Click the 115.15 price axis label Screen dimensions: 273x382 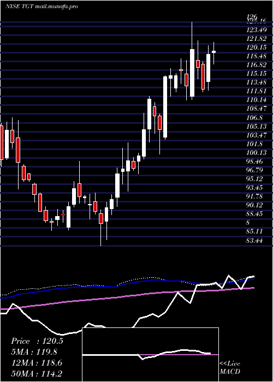(x=256, y=74)
